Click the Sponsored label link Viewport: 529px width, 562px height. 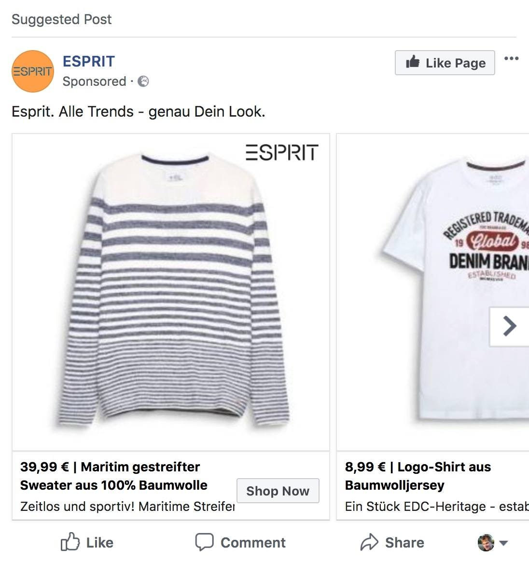pyautogui.click(x=94, y=81)
